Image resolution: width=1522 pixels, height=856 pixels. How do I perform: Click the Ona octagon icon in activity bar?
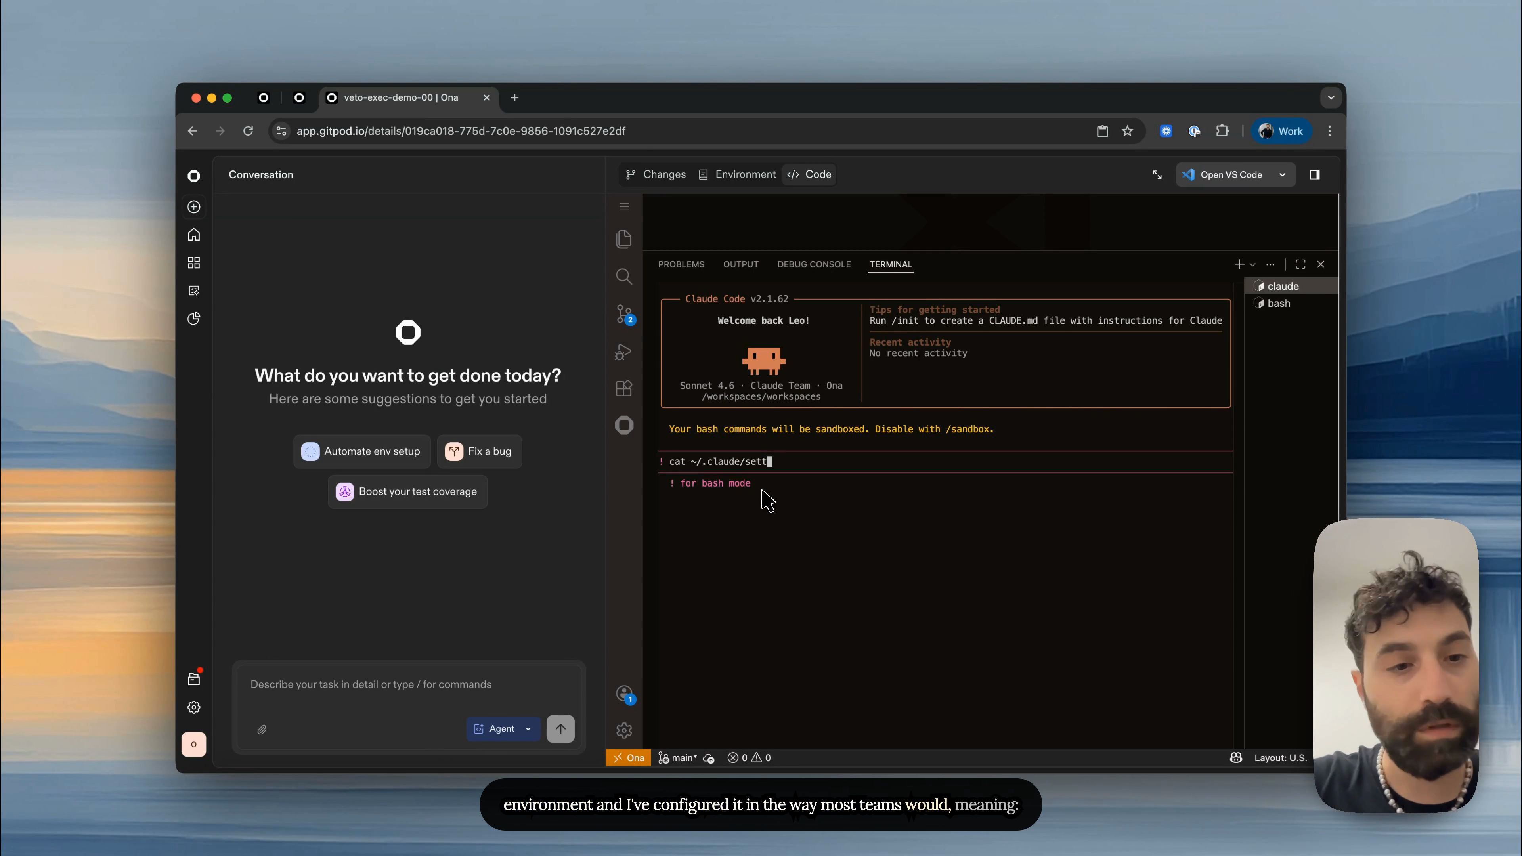pos(624,425)
